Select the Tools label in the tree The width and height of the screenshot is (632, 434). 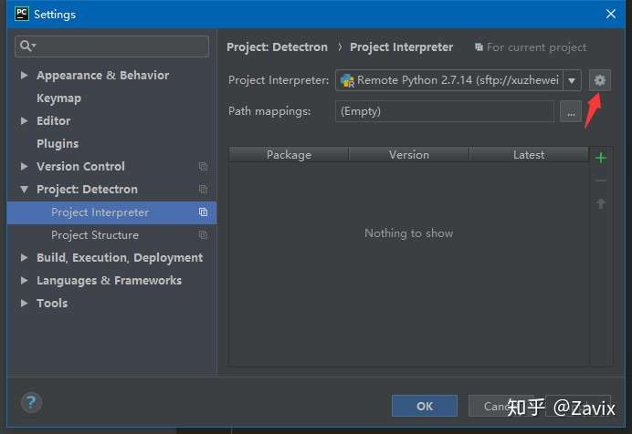click(x=52, y=303)
